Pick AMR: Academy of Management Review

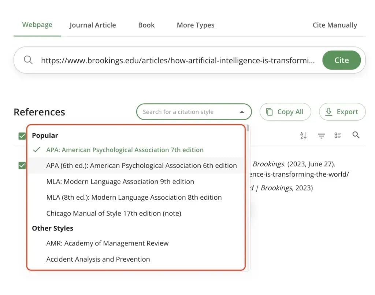pos(107,243)
